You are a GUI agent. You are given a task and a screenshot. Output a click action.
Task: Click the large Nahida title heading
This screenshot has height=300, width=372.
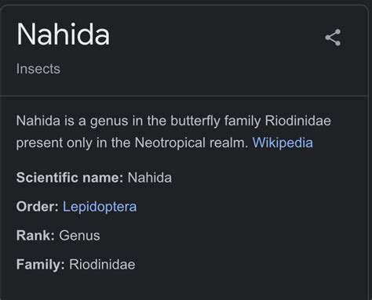click(x=63, y=34)
